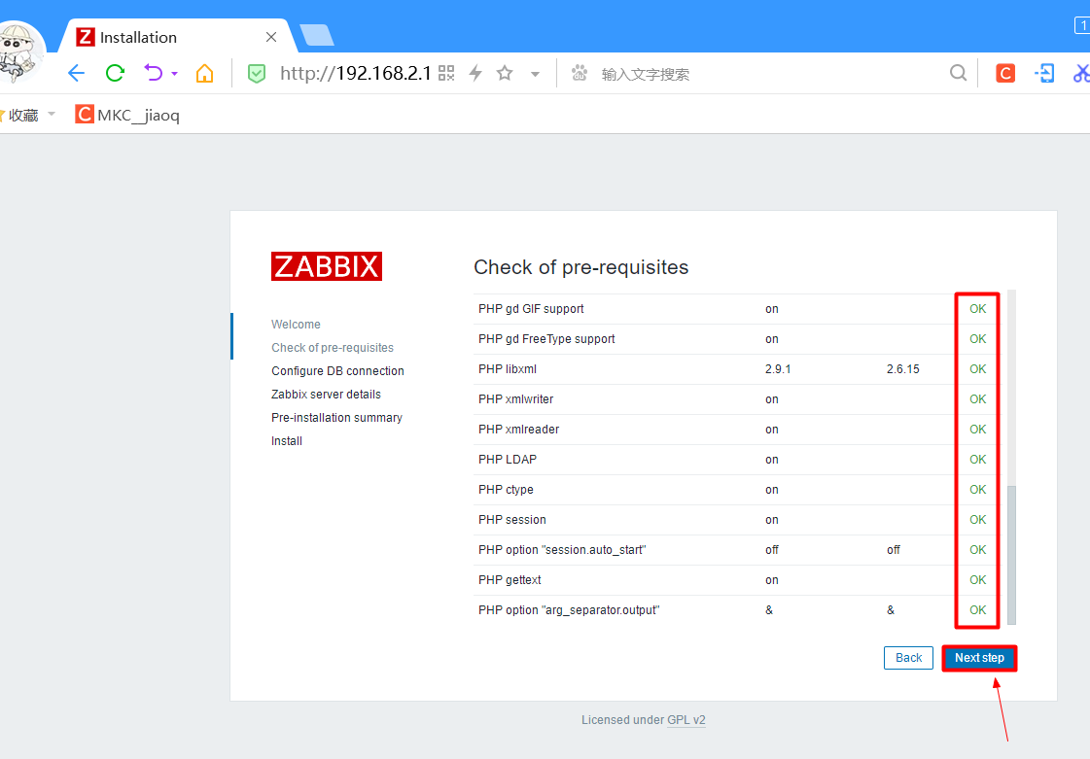
Task: Click the scissors screenshot icon
Action: pos(1081,73)
